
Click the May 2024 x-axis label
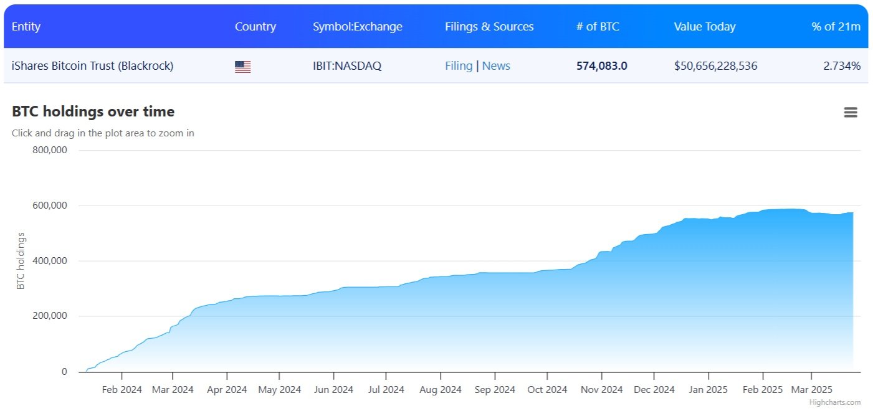tap(279, 390)
